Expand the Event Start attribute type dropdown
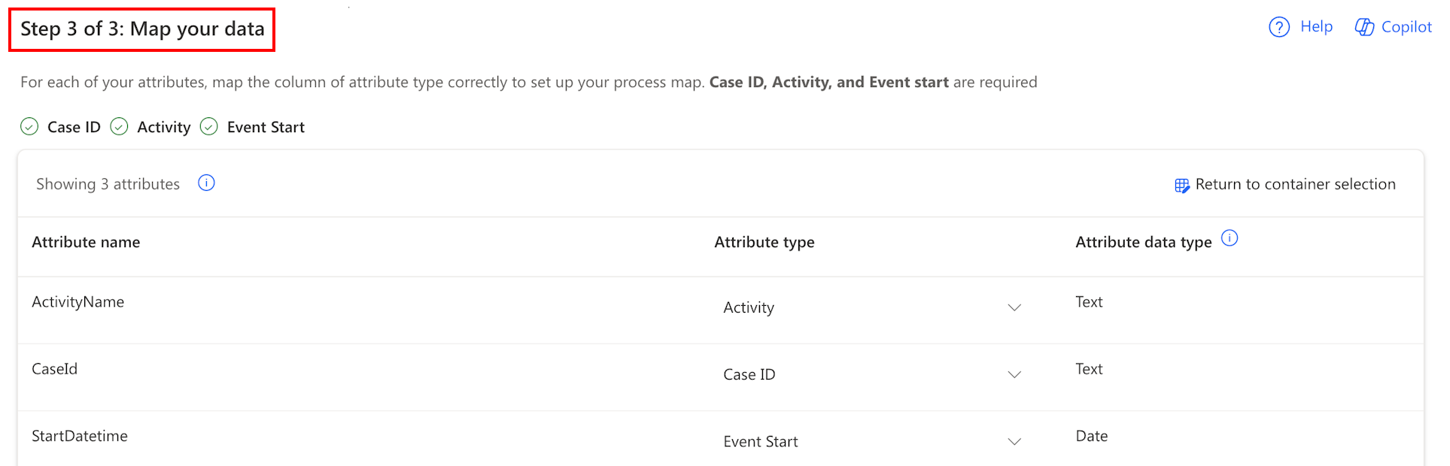Viewport: 1450px width, 466px height. (x=872, y=441)
